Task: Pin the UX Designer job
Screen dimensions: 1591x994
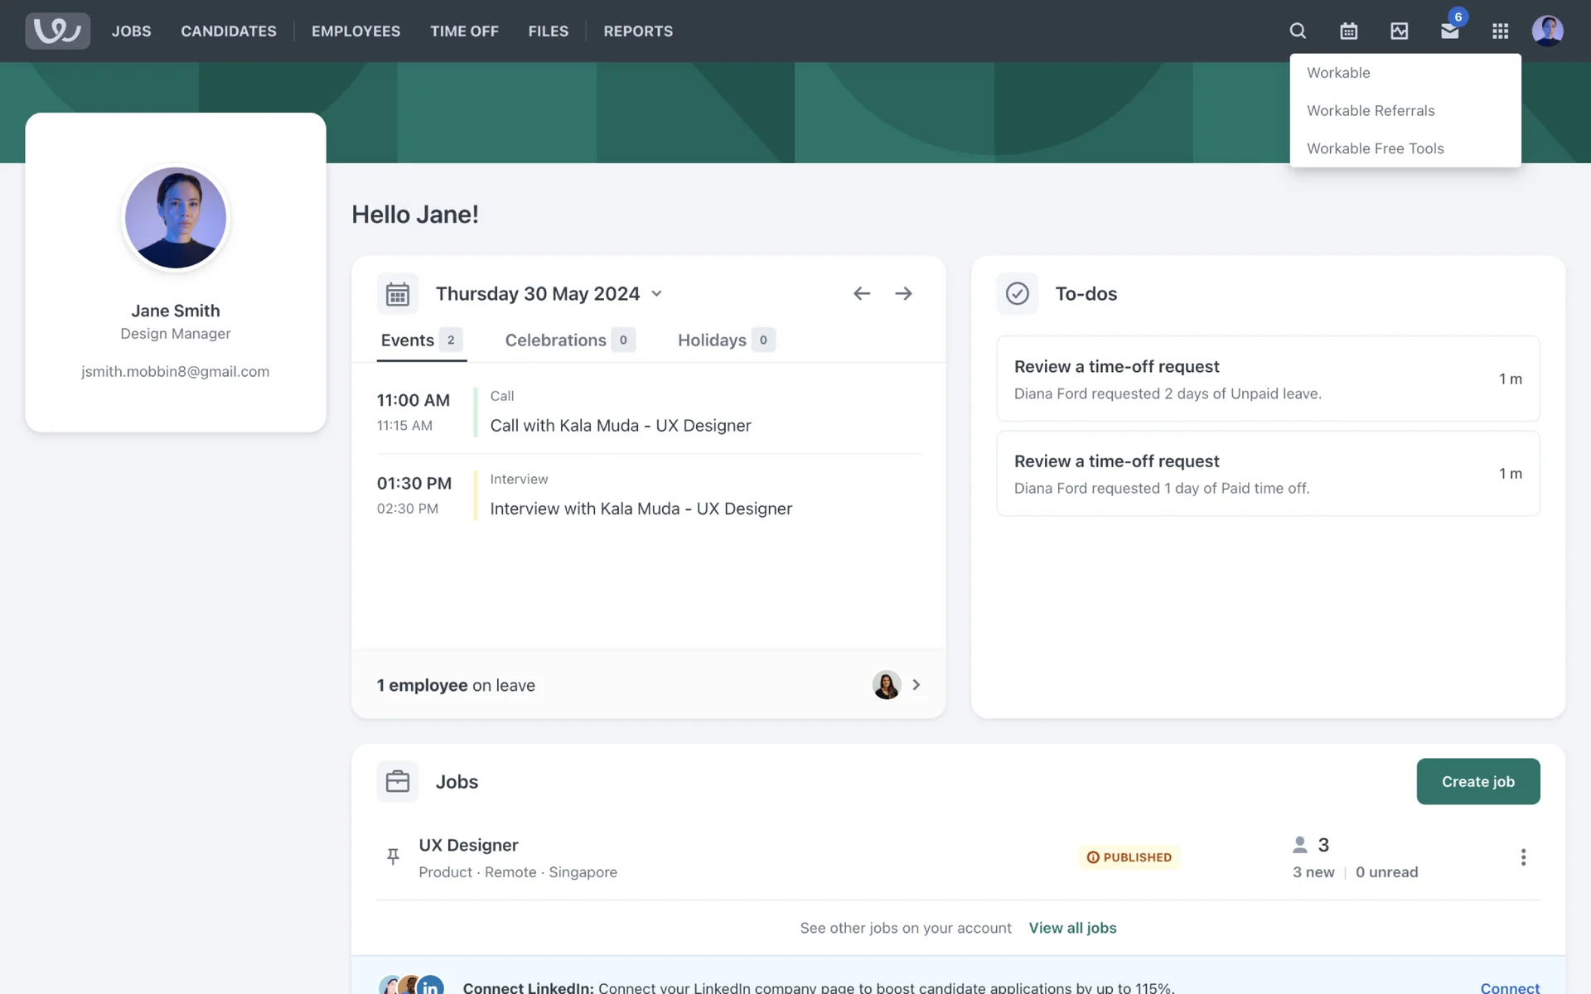Action: pos(393,856)
